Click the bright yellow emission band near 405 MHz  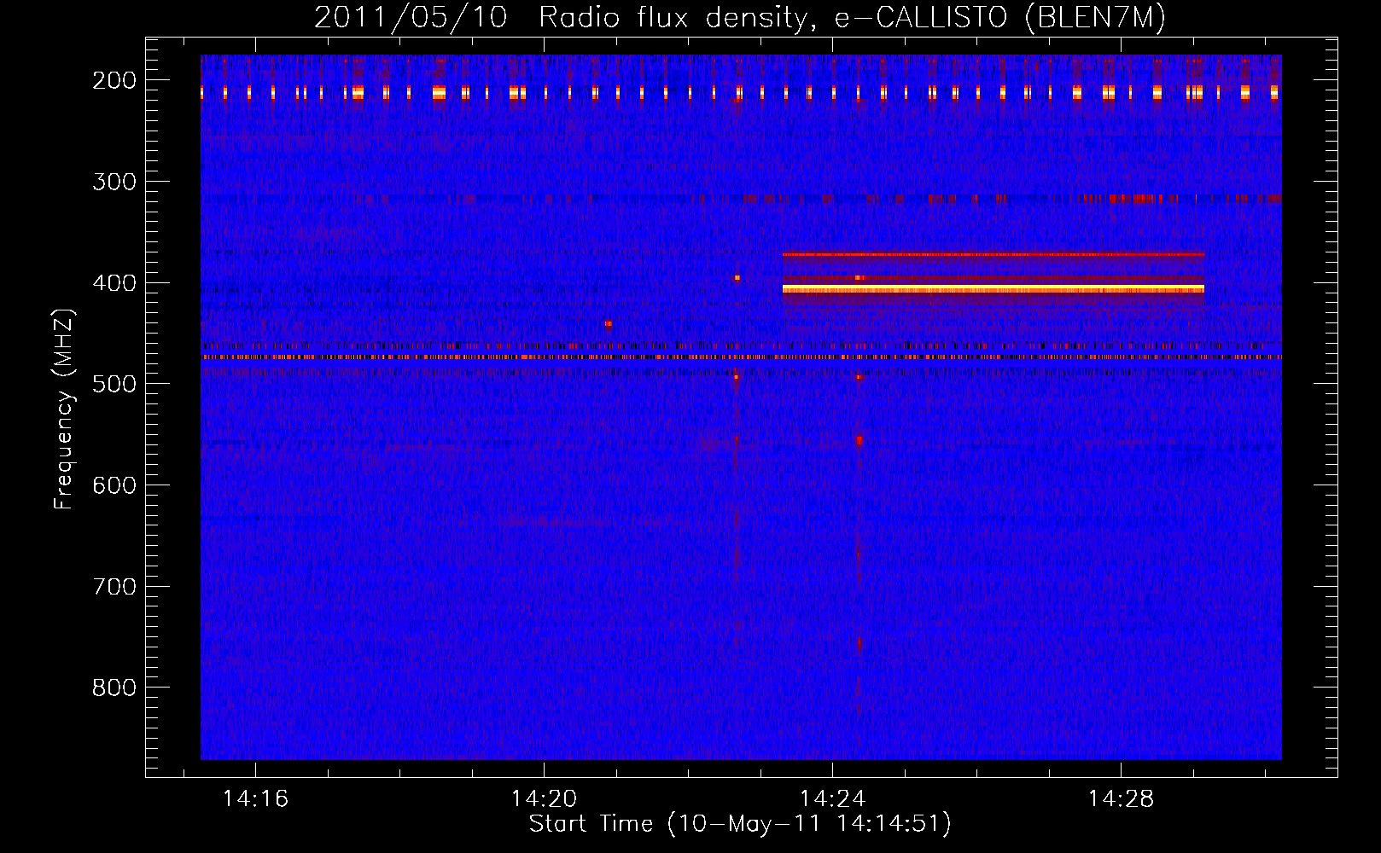pyautogui.click(x=994, y=289)
